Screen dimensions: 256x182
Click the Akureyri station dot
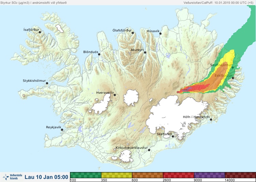145,52
